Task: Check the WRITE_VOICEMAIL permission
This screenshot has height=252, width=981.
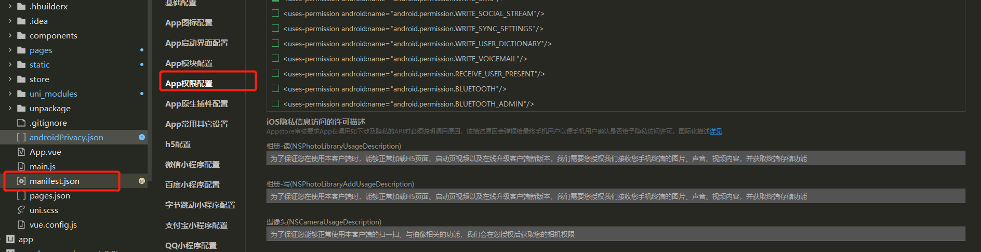Action: pos(275,58)
